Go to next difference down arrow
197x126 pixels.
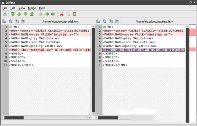pos(26,14)
